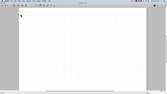This screenshot has height=94, width=167.
Task: Click the Wi-Fi status icon
Action: coord(146,1)
